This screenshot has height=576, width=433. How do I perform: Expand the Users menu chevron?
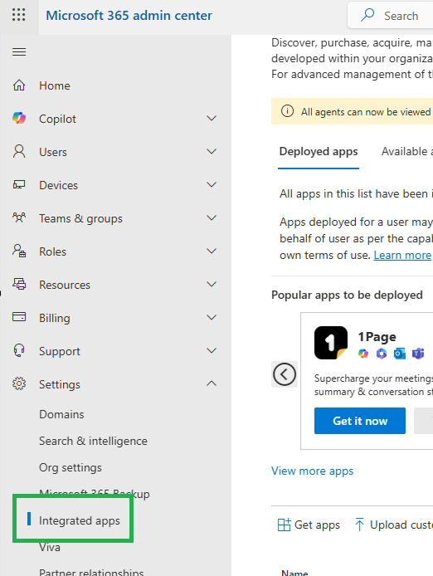pyautogui.click(x=212, y=151)
